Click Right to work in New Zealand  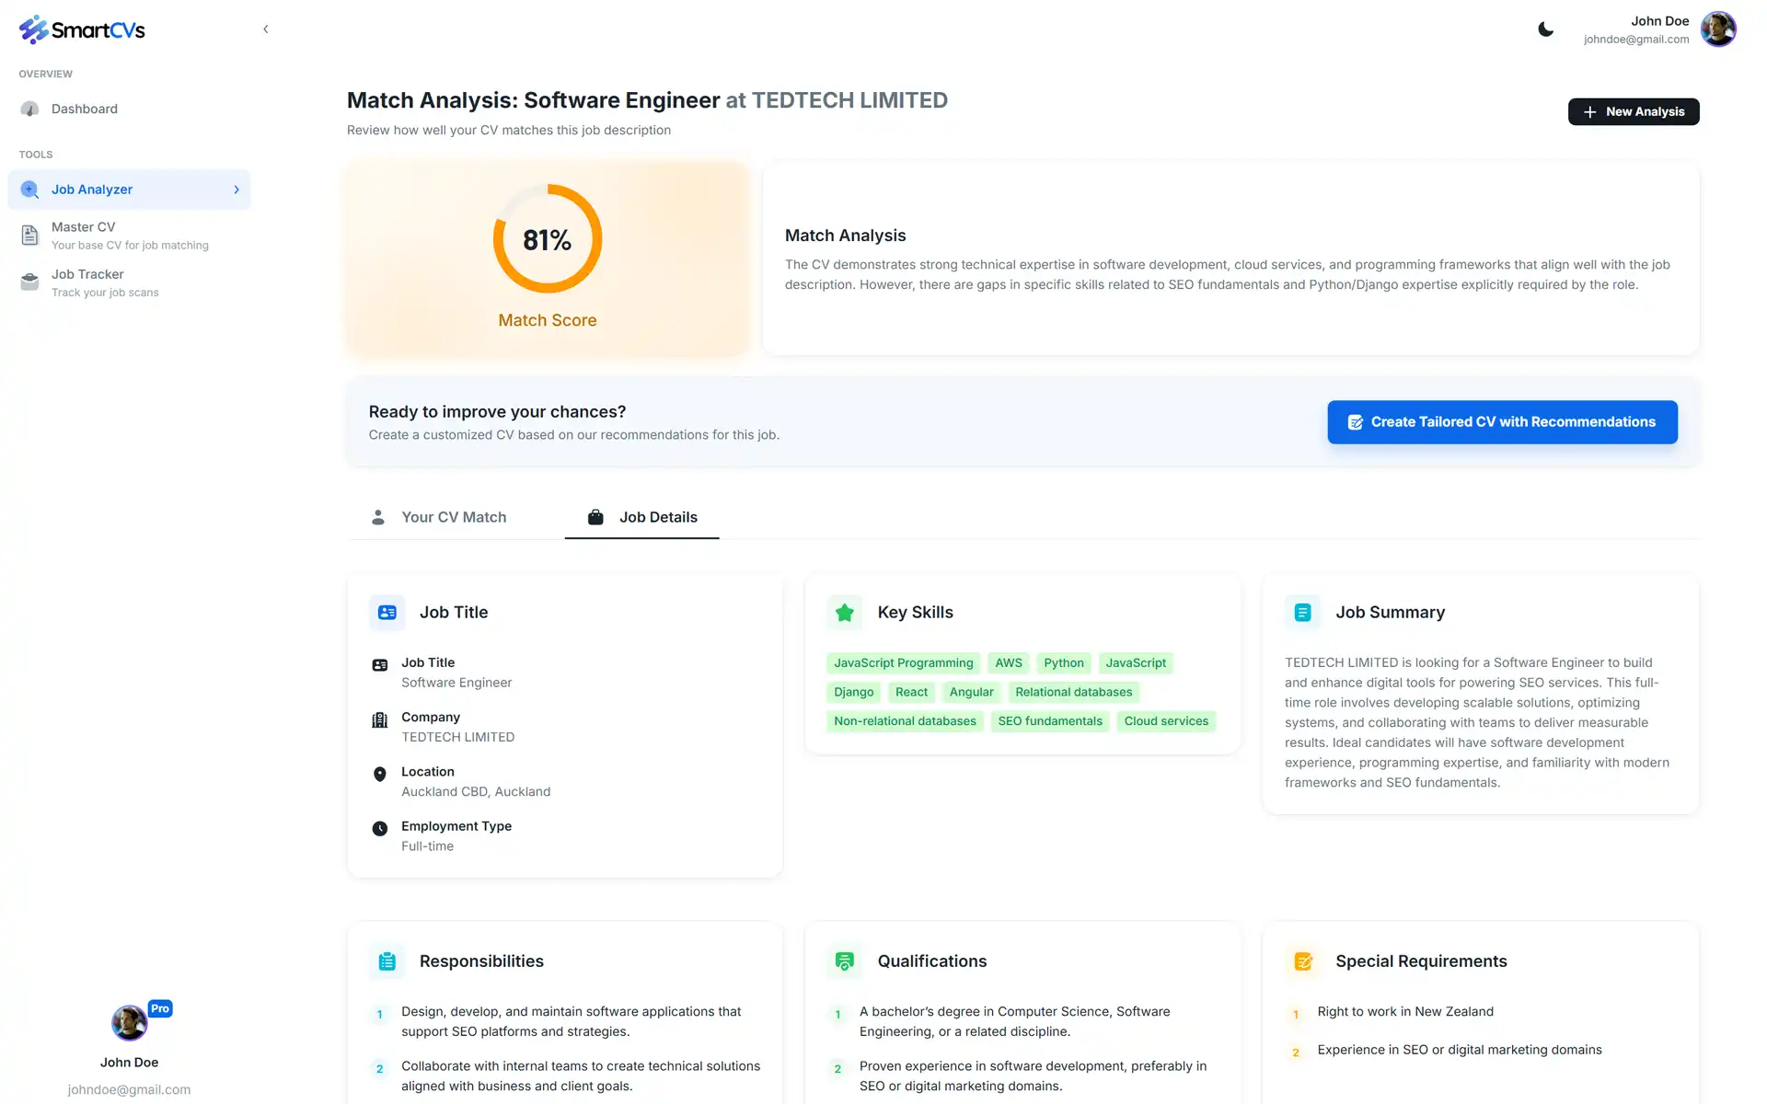(x=1405, y=1012)
